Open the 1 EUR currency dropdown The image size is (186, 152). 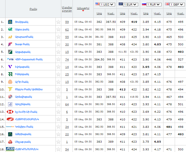tap(131, 4)
